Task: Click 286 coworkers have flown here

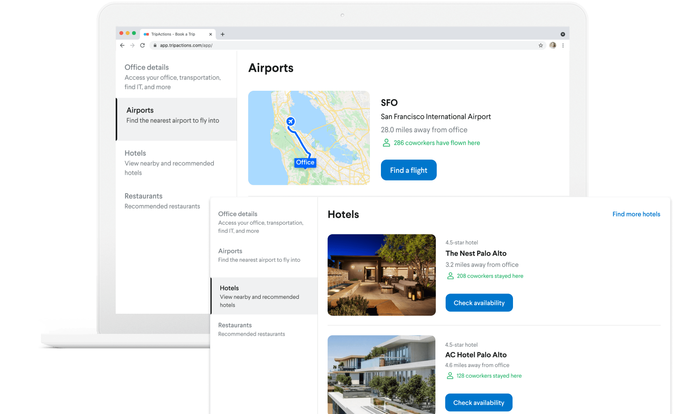Action: pyautogui.click(x=437, y=143)
